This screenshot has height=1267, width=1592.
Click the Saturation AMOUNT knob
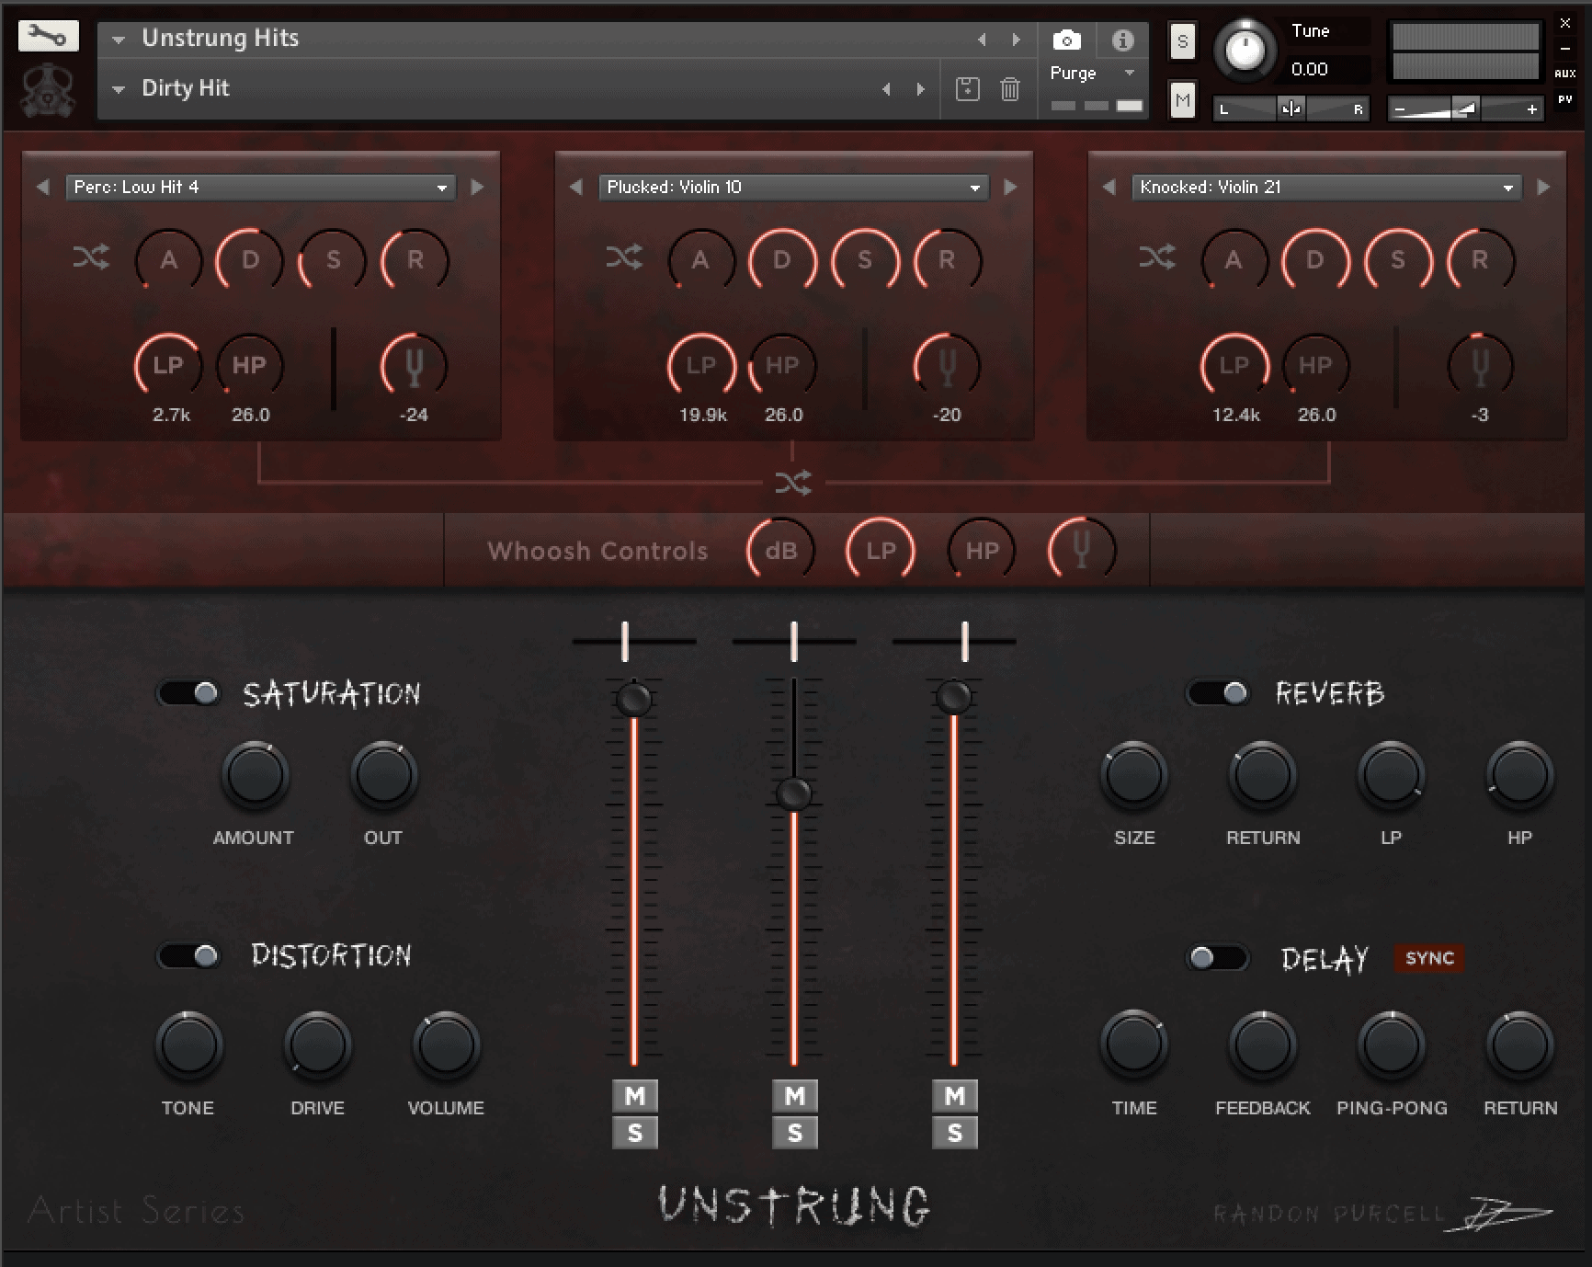pos(255,776)
